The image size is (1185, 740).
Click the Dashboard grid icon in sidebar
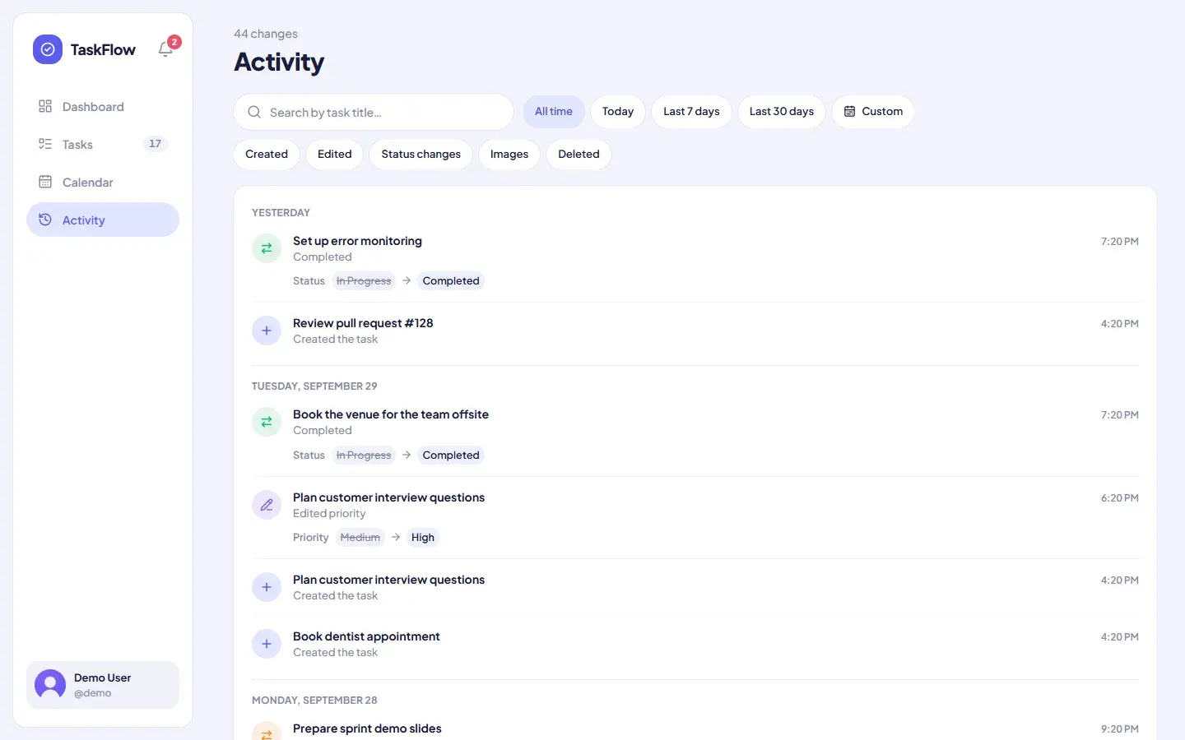pyautogui.click(x=45, y=106)
